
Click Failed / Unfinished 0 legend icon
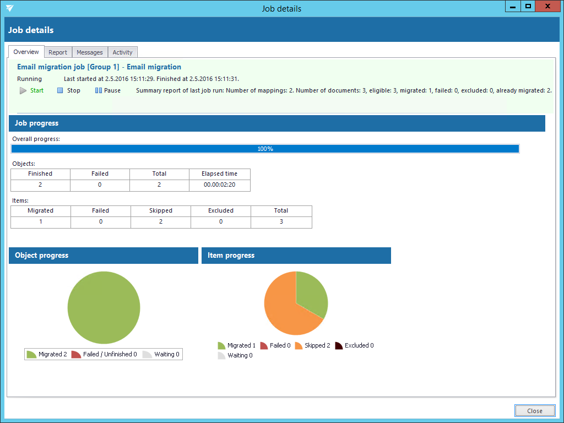coord(76,354)
